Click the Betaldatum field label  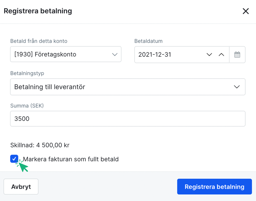click(149, 41)
